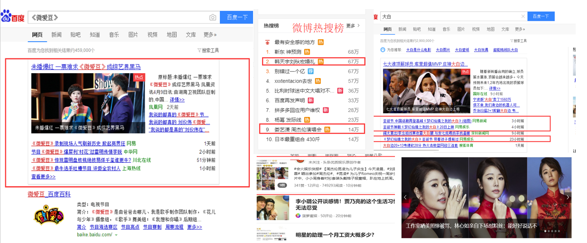
Task: Select the 知道 tab in the 微爱豆 search window
Action: pos(95,34)
